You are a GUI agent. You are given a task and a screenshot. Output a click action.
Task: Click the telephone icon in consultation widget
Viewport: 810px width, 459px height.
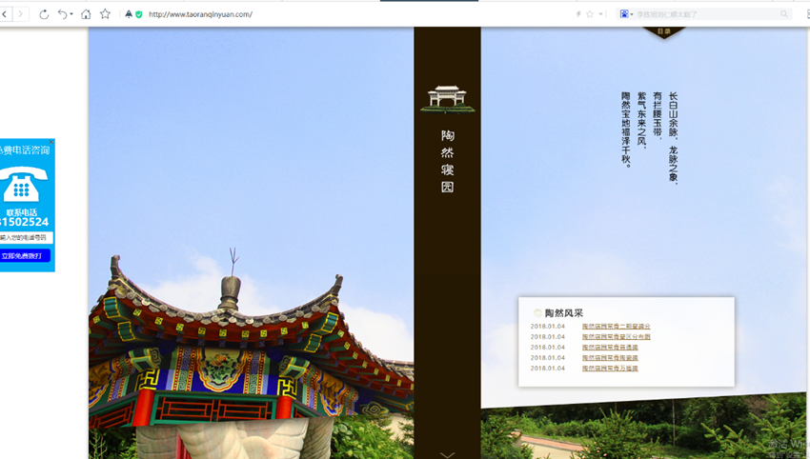[20, 183]
